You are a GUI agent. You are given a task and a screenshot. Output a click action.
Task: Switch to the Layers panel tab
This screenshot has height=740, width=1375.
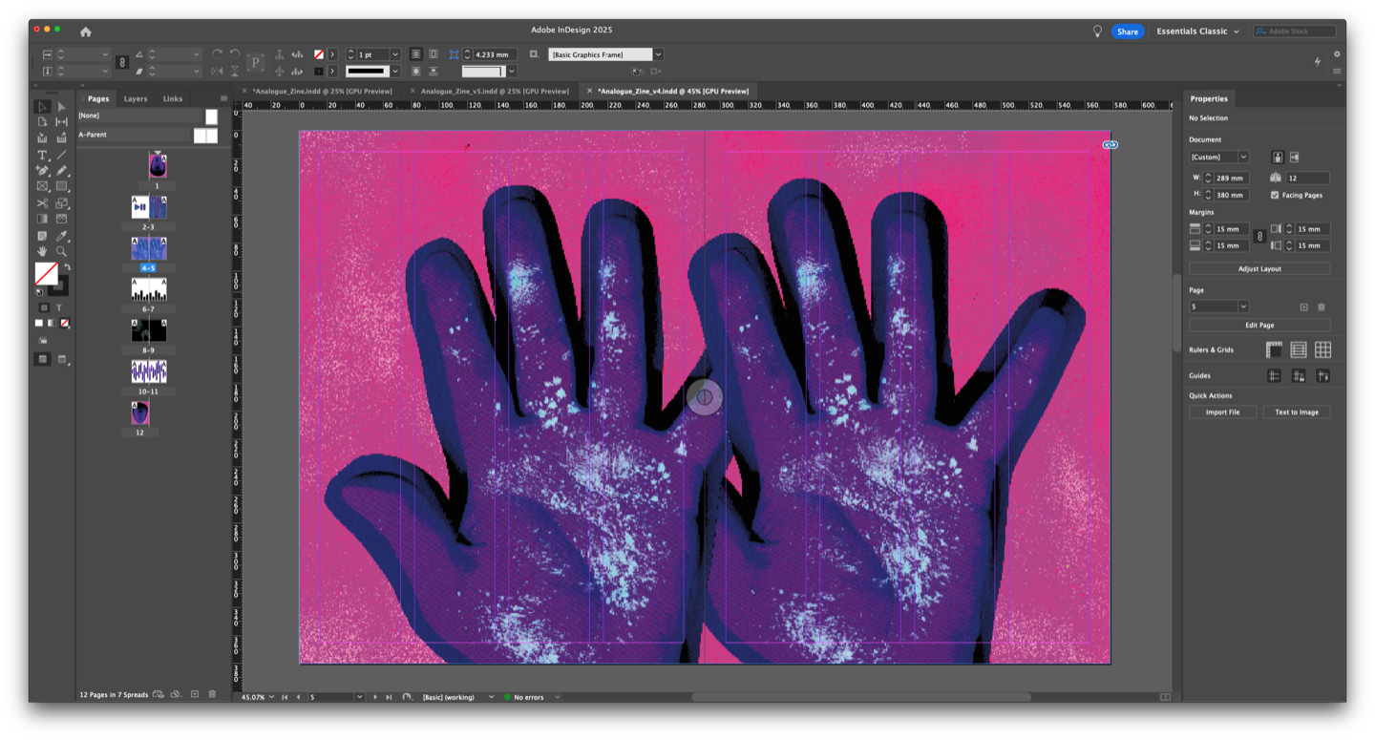tap(136, 98)
